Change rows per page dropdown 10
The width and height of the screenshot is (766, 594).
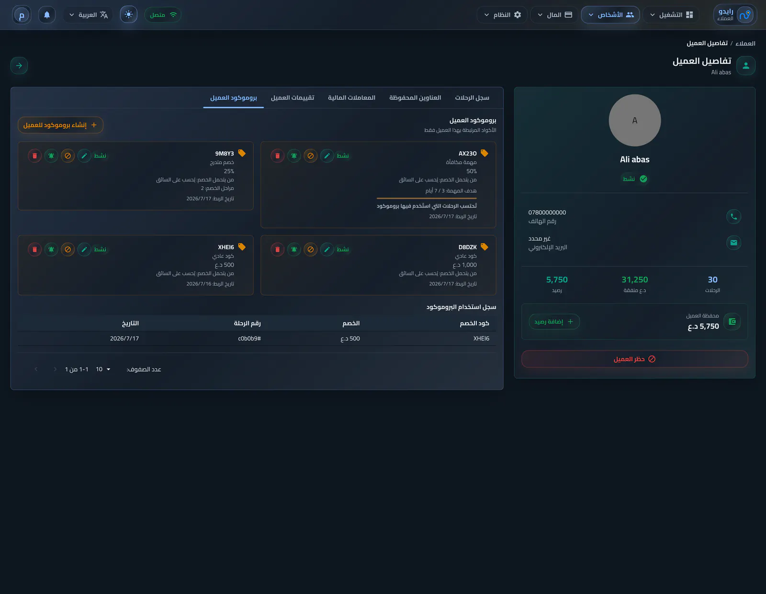103,369
